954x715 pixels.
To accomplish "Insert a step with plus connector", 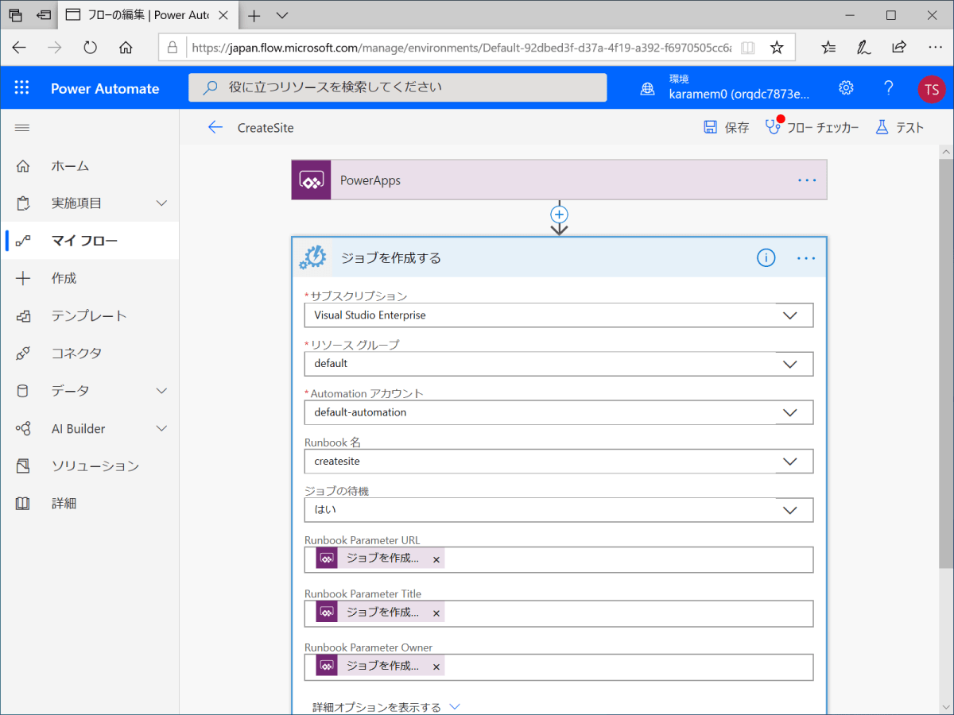I will [x=560, y=214].
